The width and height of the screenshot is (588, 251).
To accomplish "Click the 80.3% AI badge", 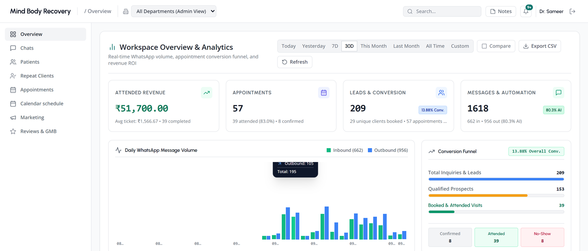I will pos(554,110).
